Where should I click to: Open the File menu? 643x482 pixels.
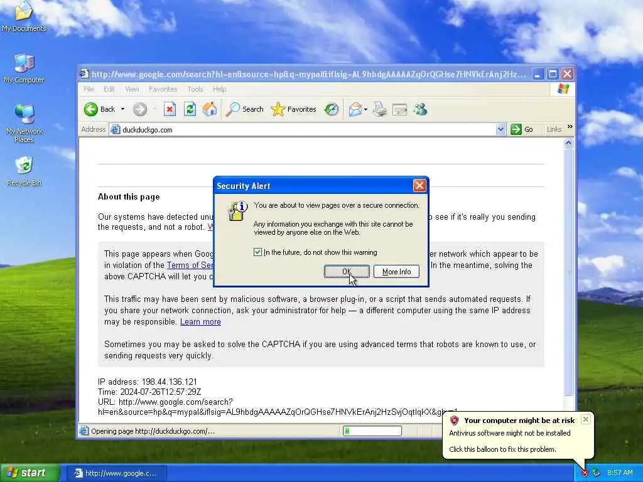(x=89, y=89)
